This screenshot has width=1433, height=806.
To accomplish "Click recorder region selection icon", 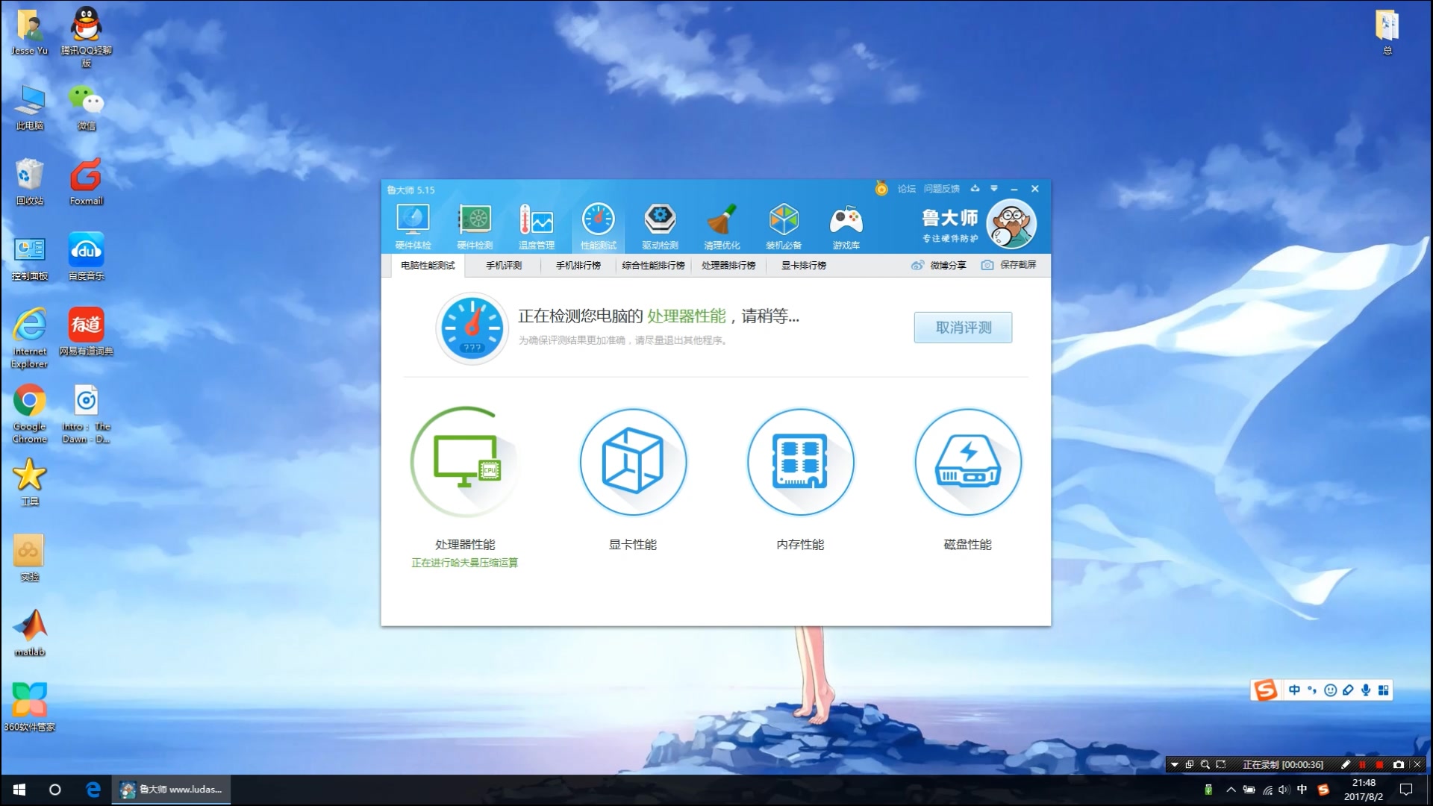I will [x=1221, y=764].
